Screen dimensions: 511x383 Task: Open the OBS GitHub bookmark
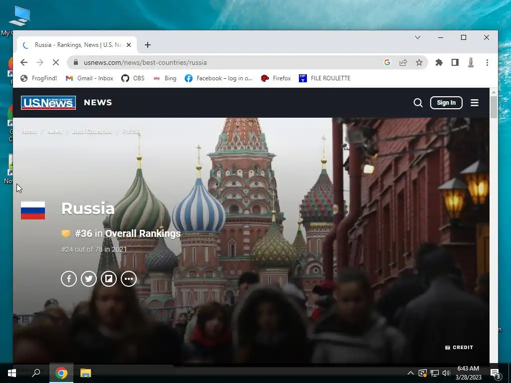[x=133, y=78]
